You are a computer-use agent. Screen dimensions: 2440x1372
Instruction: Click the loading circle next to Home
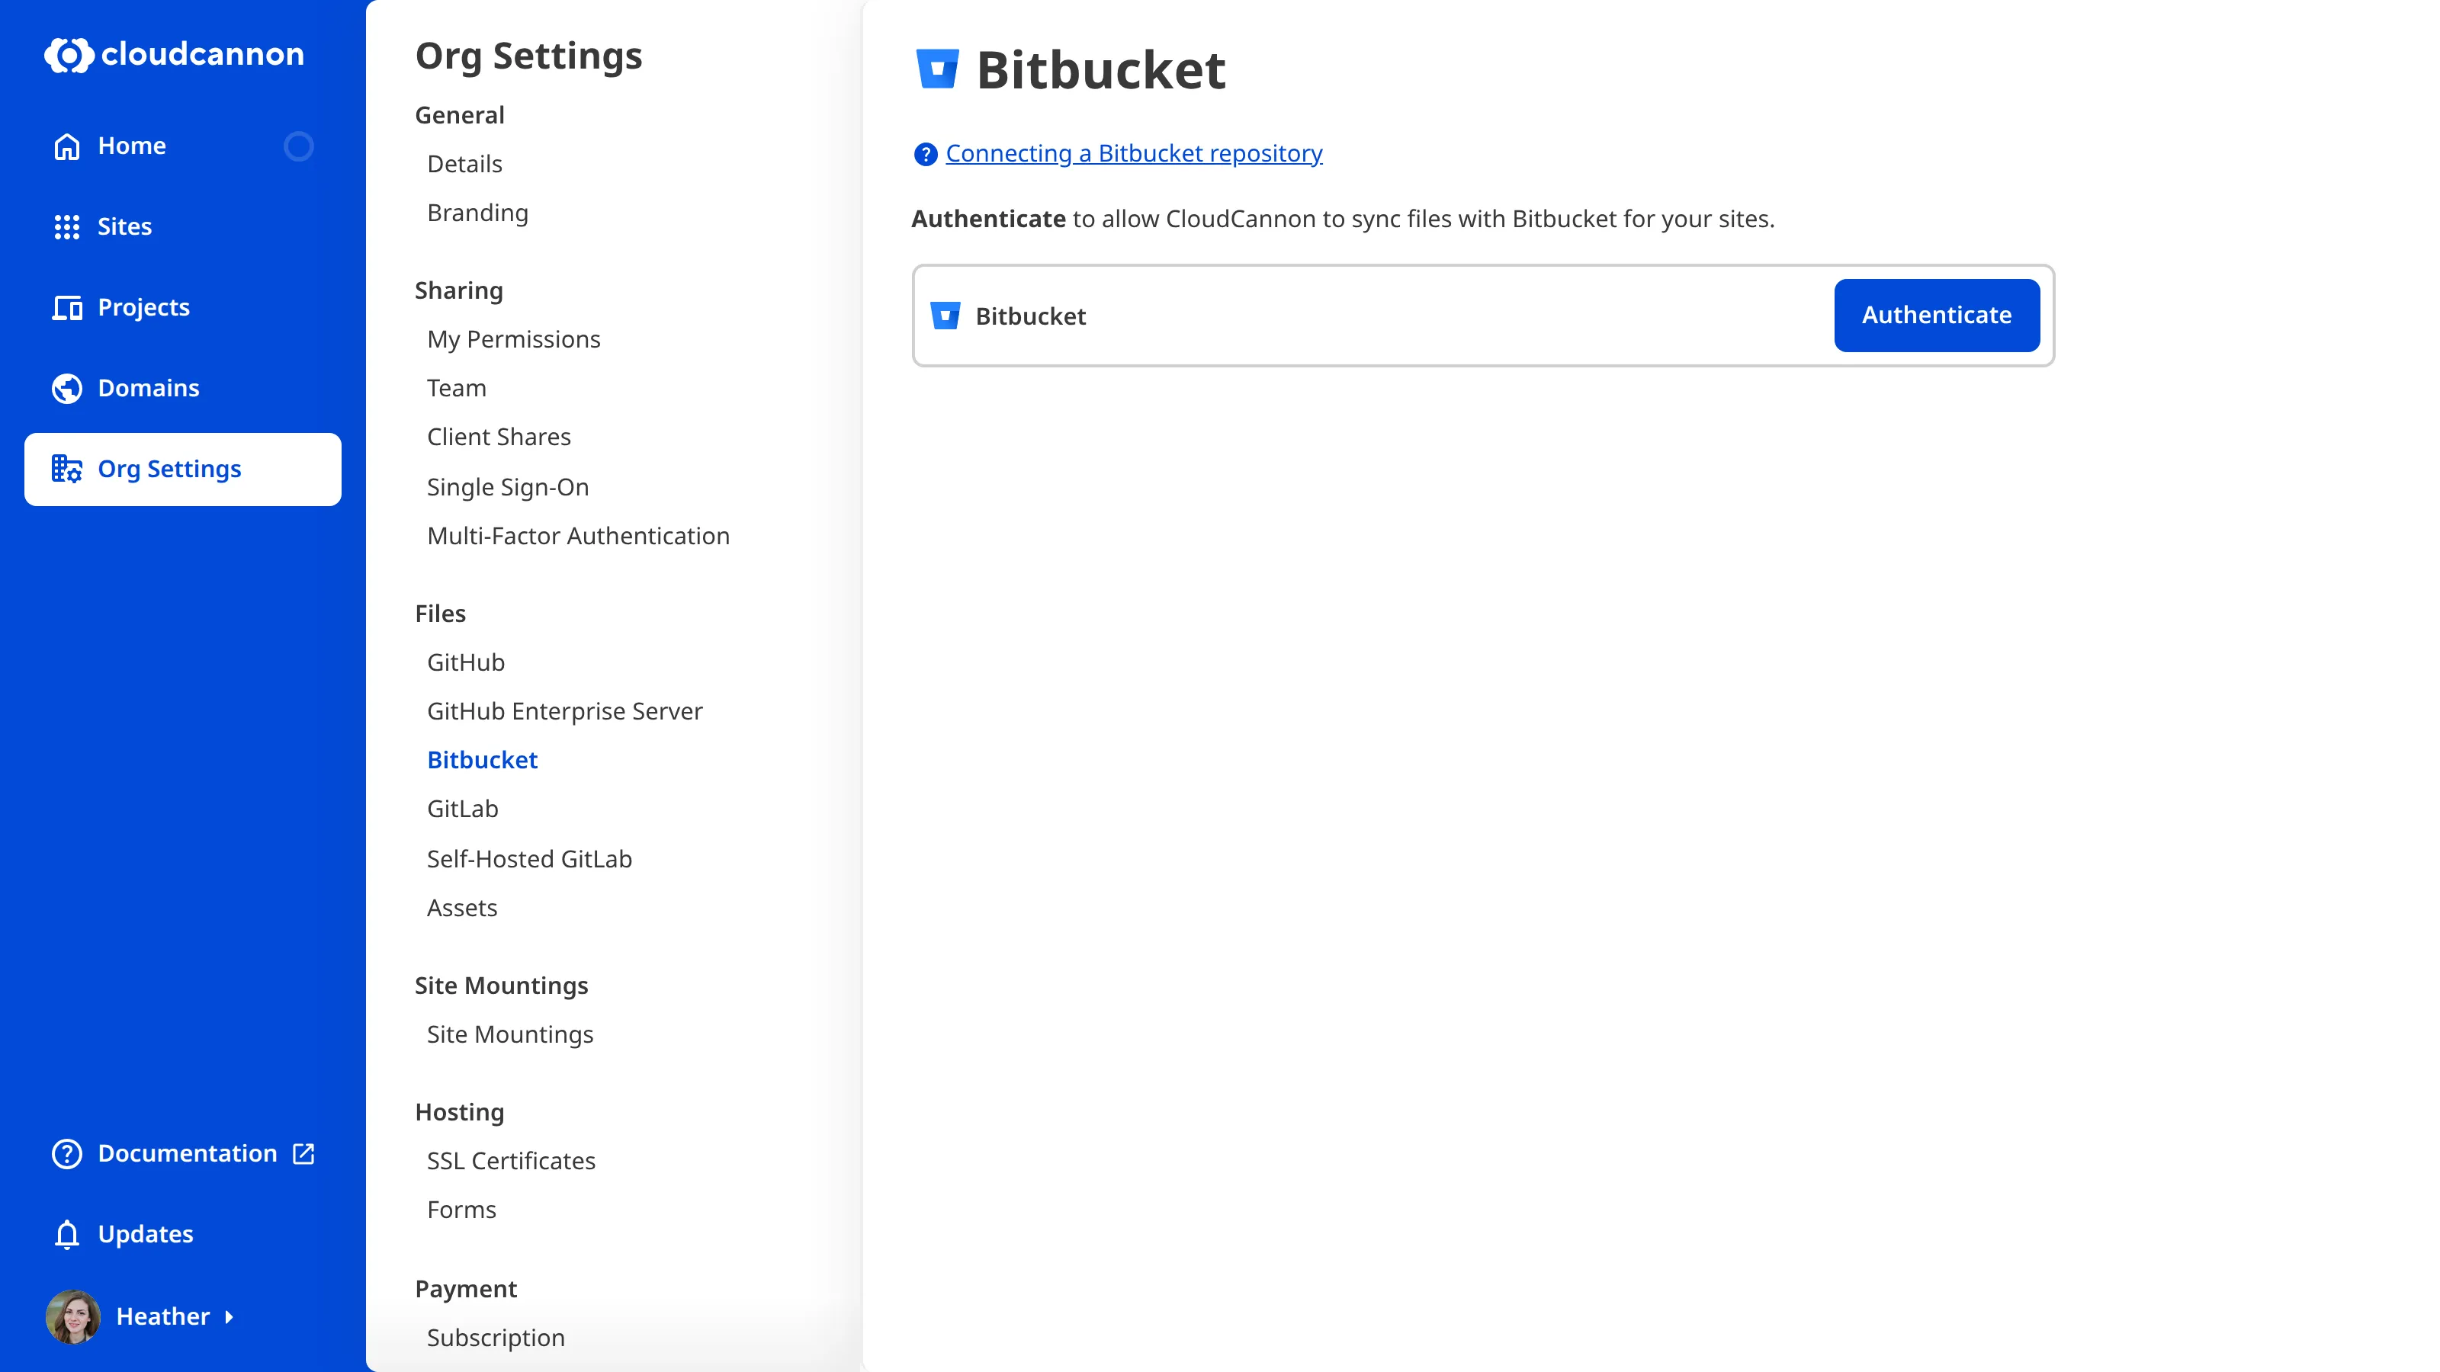click(x=298, y=146)
